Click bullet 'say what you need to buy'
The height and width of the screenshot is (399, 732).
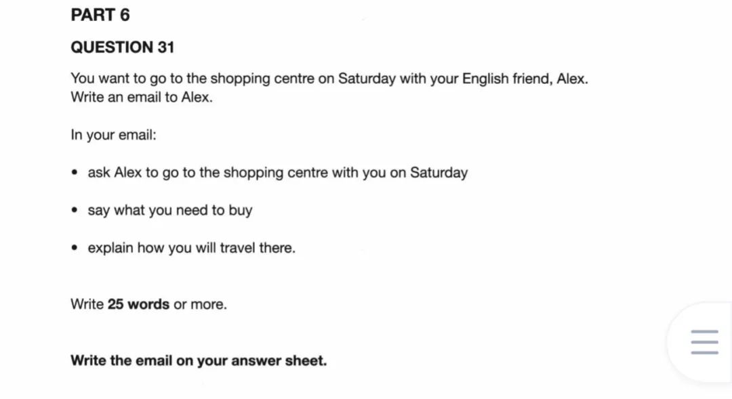tap(170, 211)
